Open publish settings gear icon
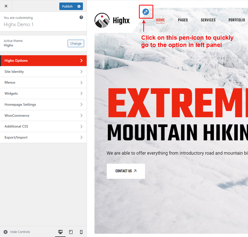The height and width of the screenshot is (237, 248). click(x=79, y=6)
